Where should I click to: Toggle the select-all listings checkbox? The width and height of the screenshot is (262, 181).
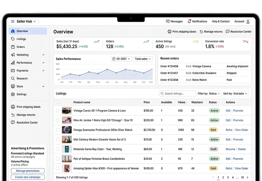(x=58, y=102)
